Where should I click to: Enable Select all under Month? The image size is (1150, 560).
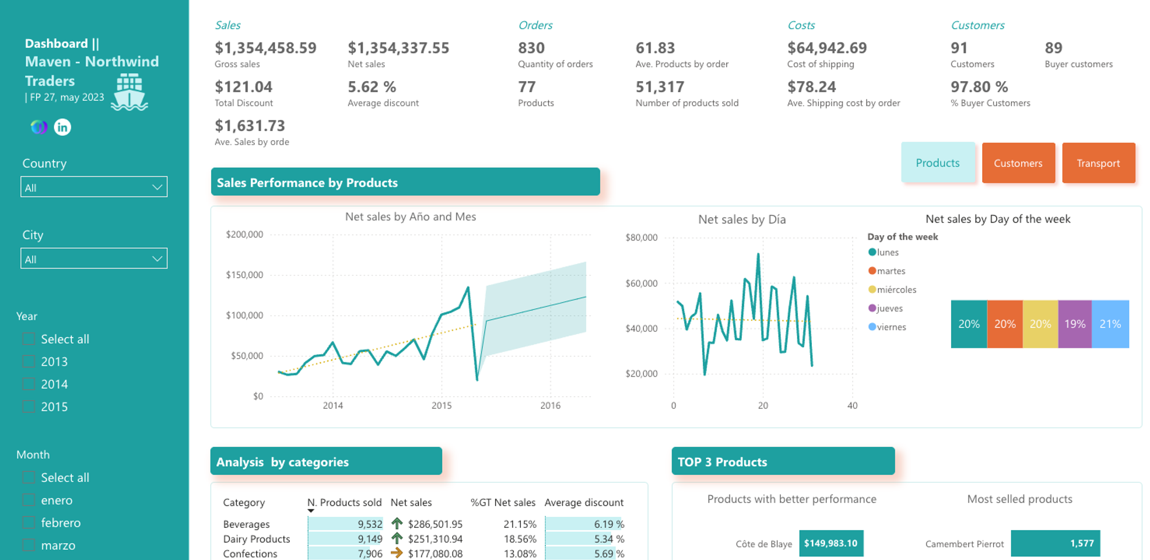pyautogui.click(x=29, y=477)
